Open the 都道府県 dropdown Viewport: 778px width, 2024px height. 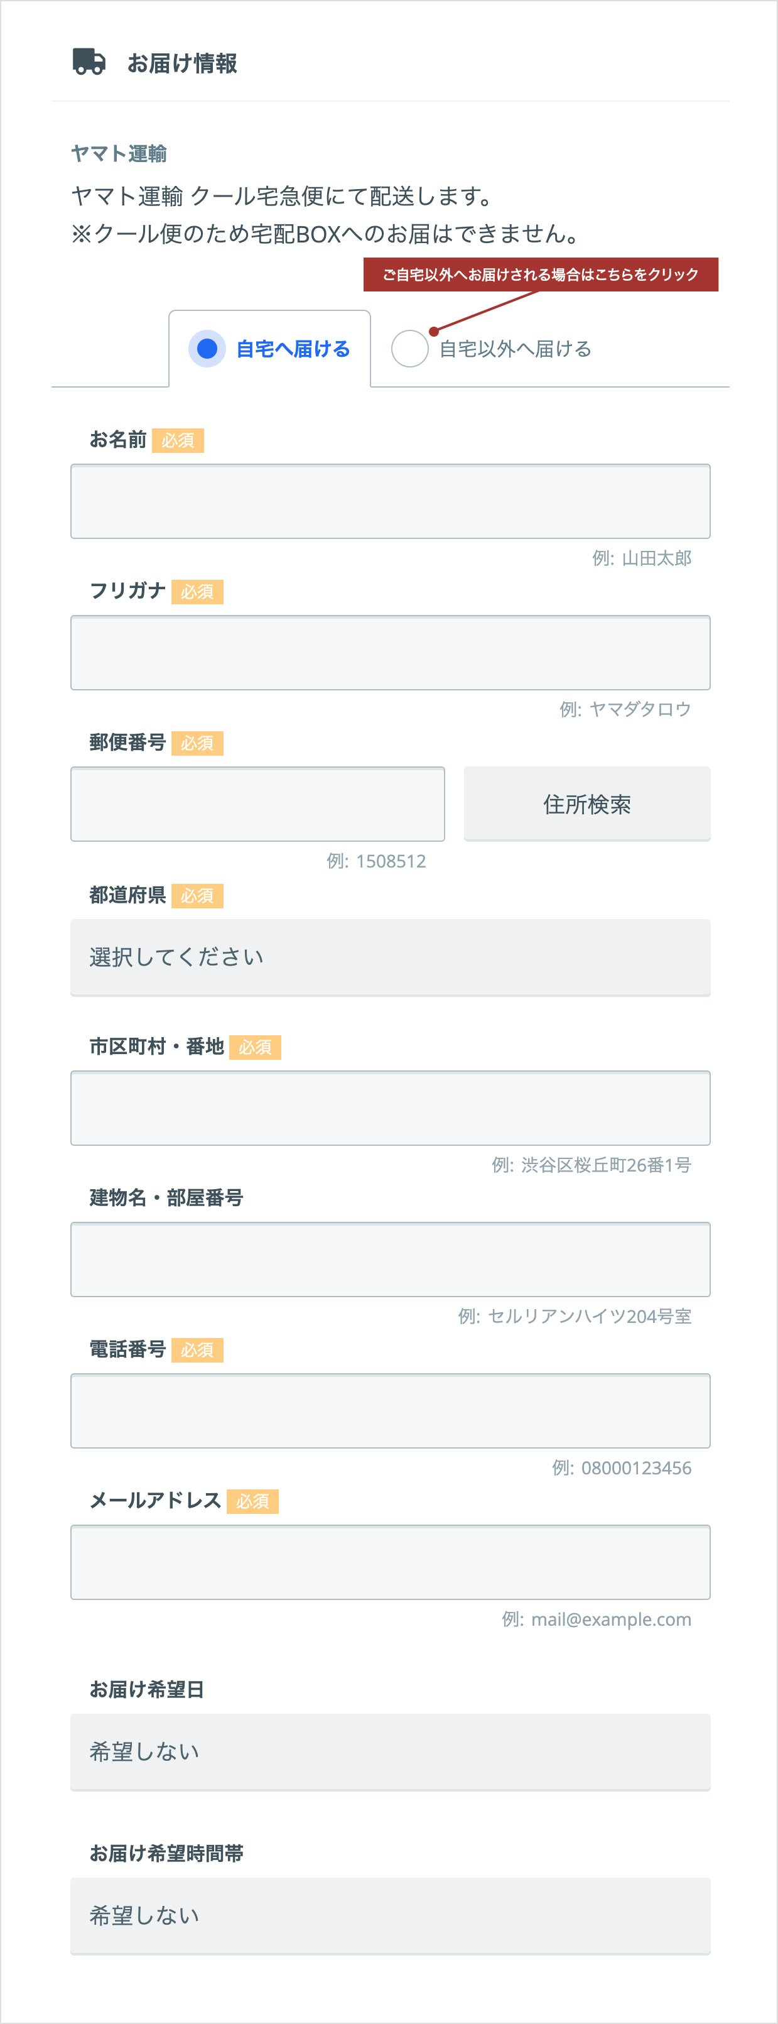(390, 957)
